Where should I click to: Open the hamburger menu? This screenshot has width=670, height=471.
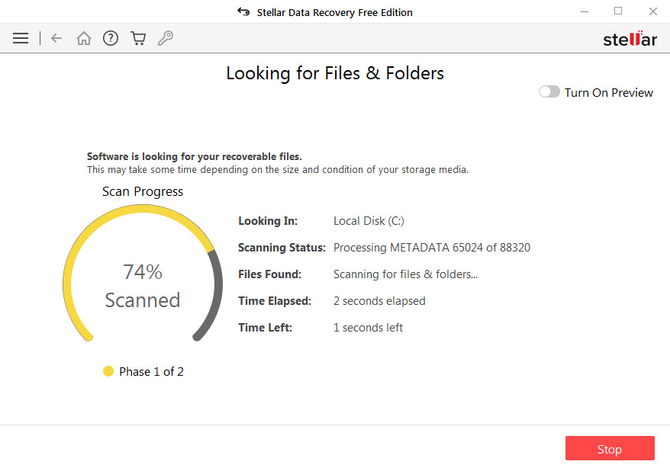click(21, 38)
